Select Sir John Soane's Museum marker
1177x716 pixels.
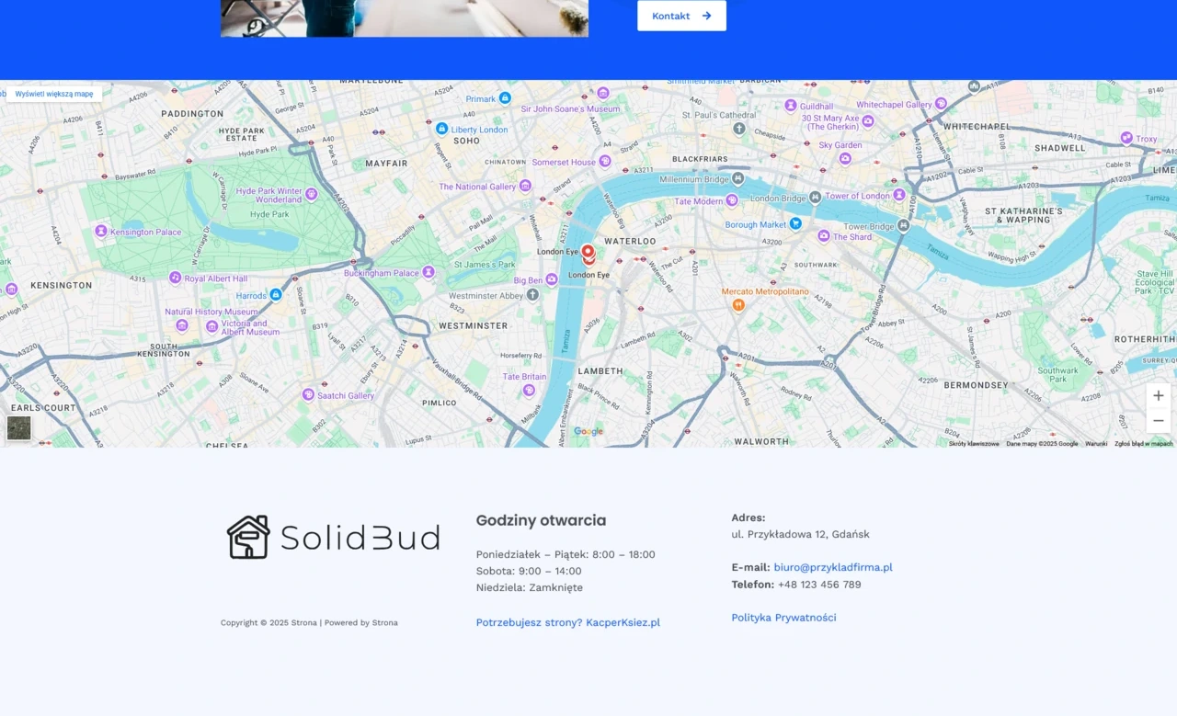click(603, 93)
